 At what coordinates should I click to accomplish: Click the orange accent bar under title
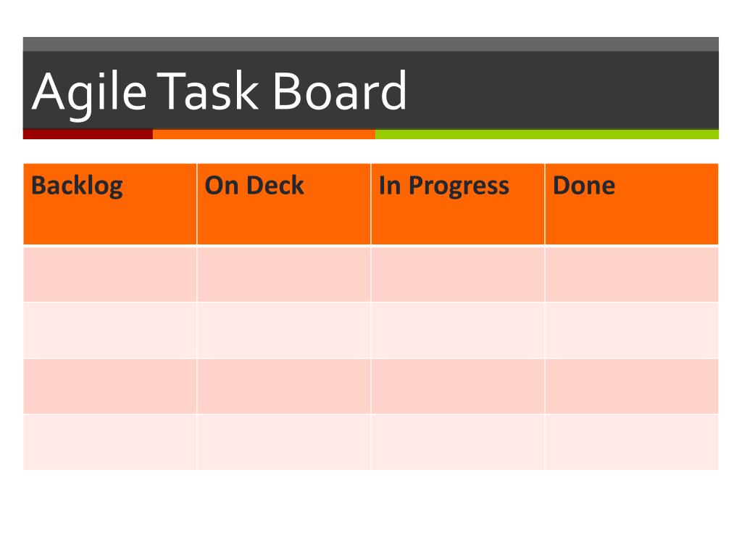264,134
